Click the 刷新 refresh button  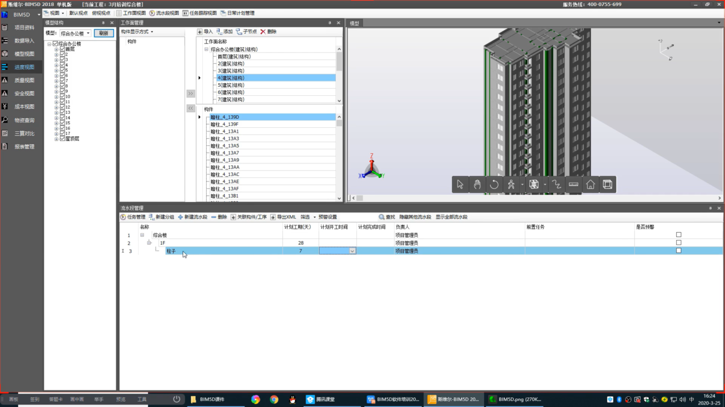[x=104, y=33]
